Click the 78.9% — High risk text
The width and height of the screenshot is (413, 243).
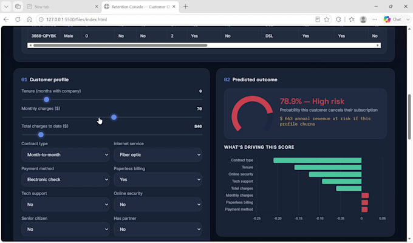coord(312,101)
